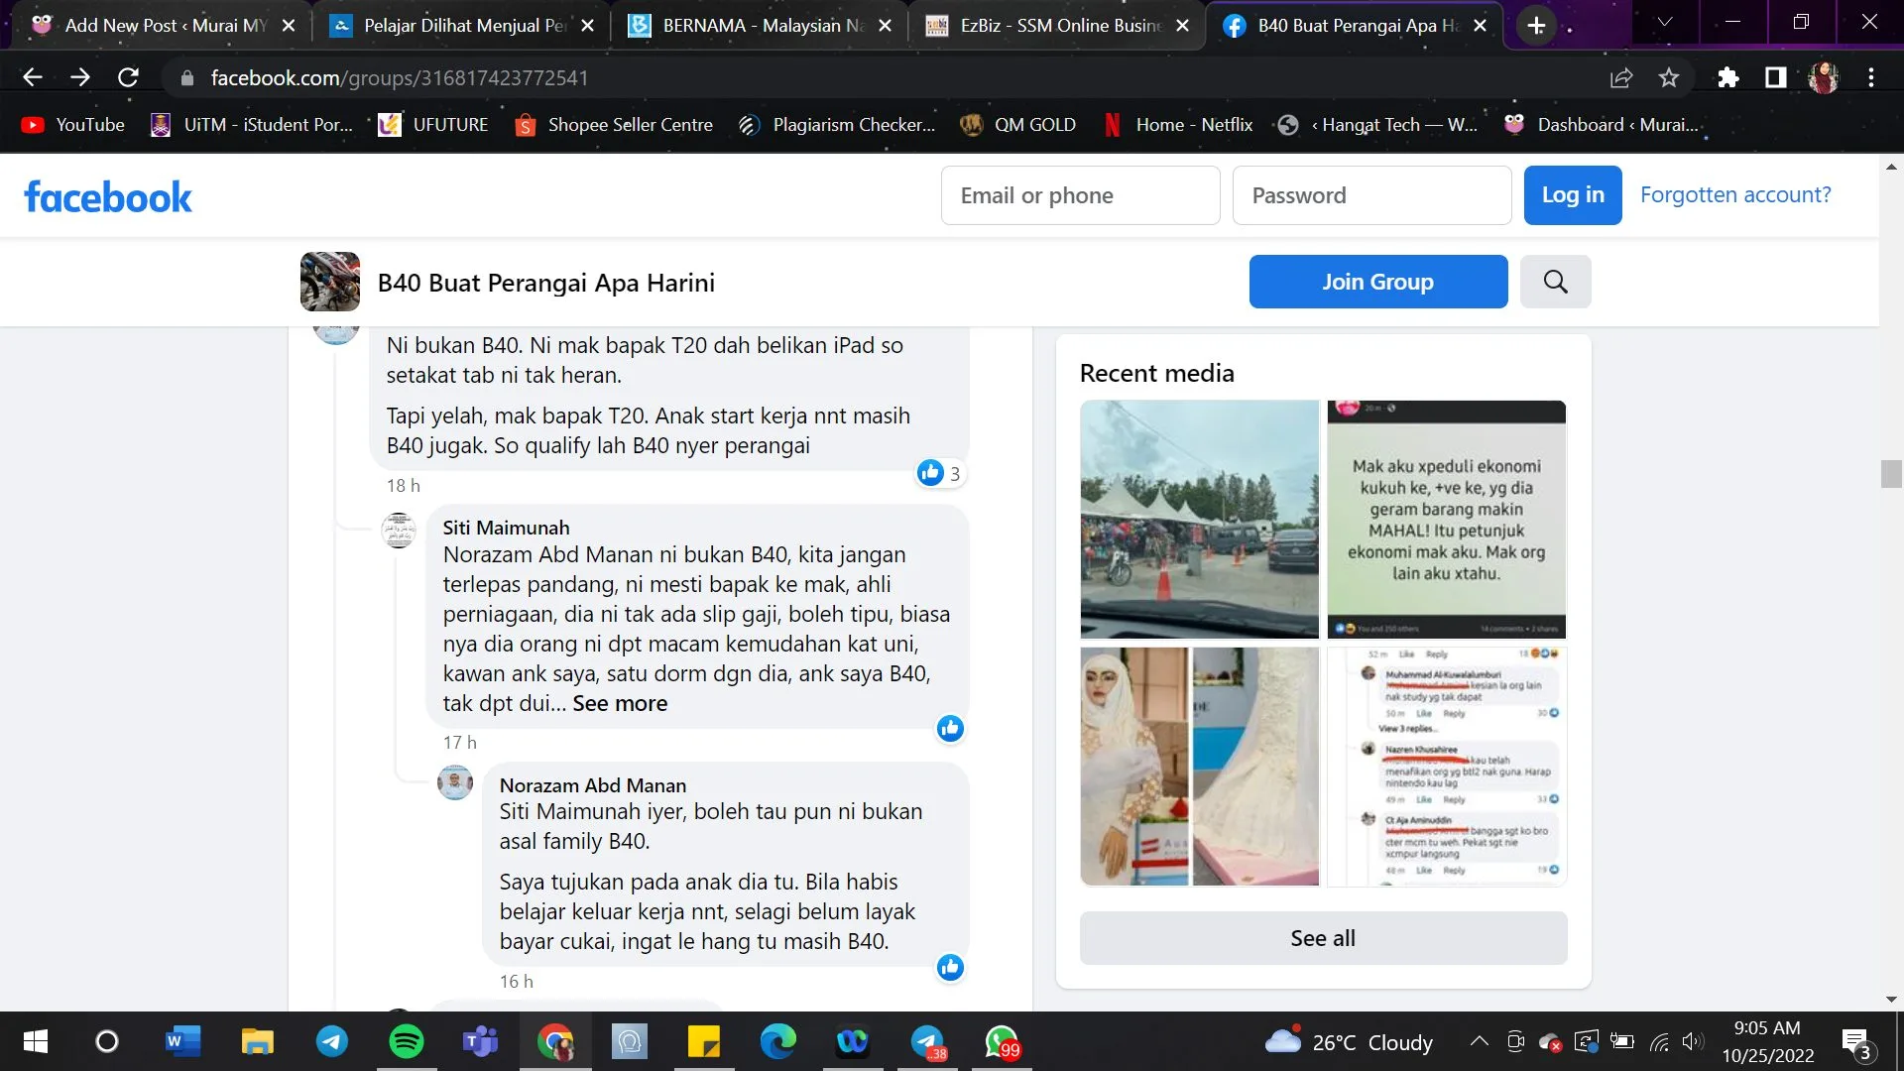Click See all recent media

point(1322,938)
